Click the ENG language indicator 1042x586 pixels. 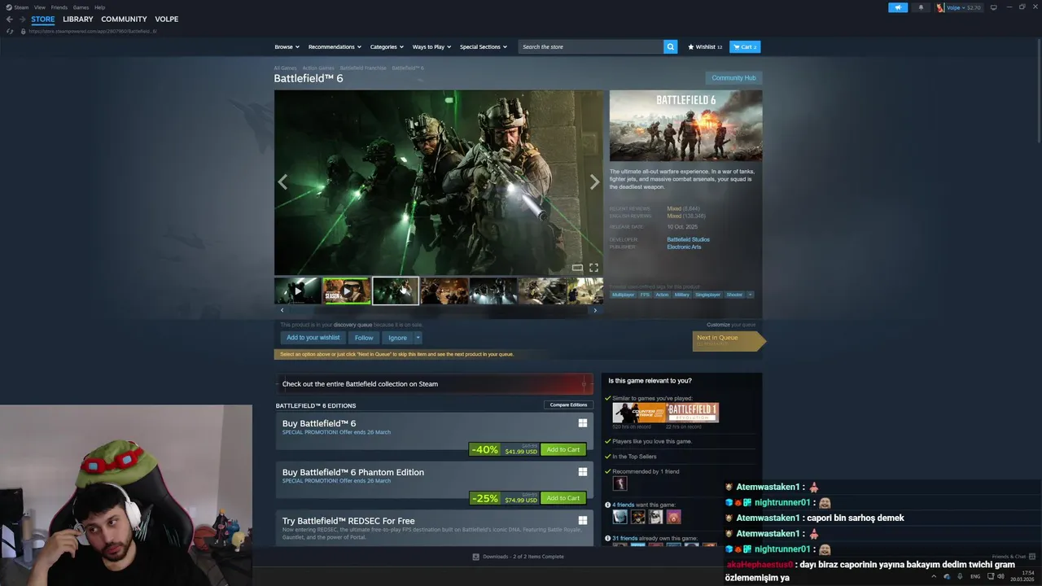pyautogui.click(x=975, y=576)
